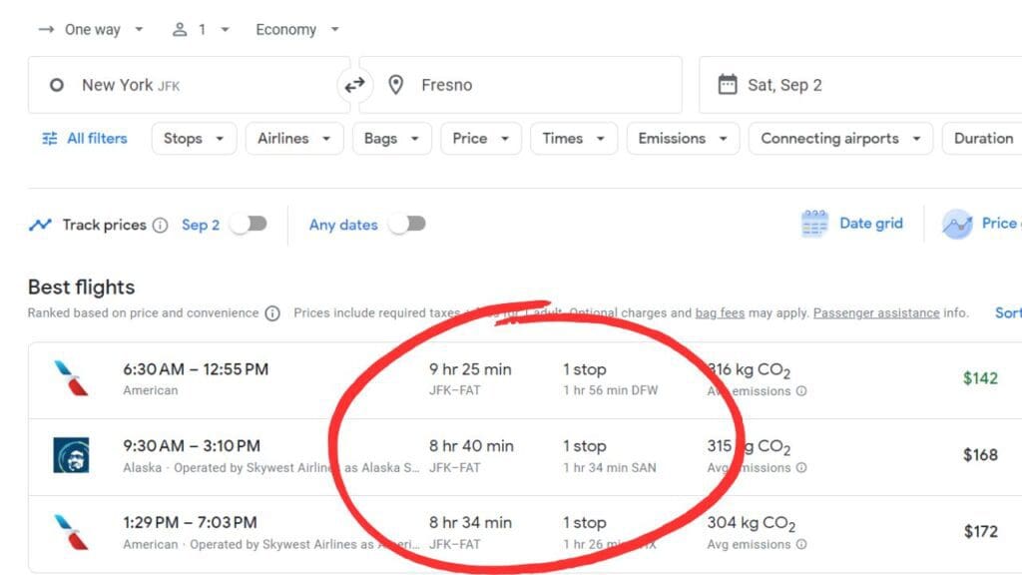Image resolution: width=1022 pixels, height=575 pixels.
Task: Click the swap origin and destination arrows
Action: tap(354, 86)
